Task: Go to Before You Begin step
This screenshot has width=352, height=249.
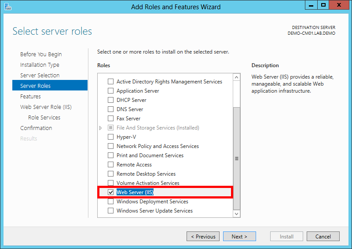Action: (41, 54)
